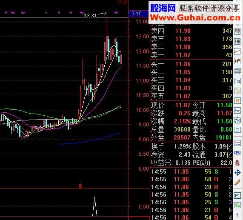The height and width of the screenshot is (220, 243).
Task: Select the 买三 bid row at 11.84
Action: click(192, 80)
